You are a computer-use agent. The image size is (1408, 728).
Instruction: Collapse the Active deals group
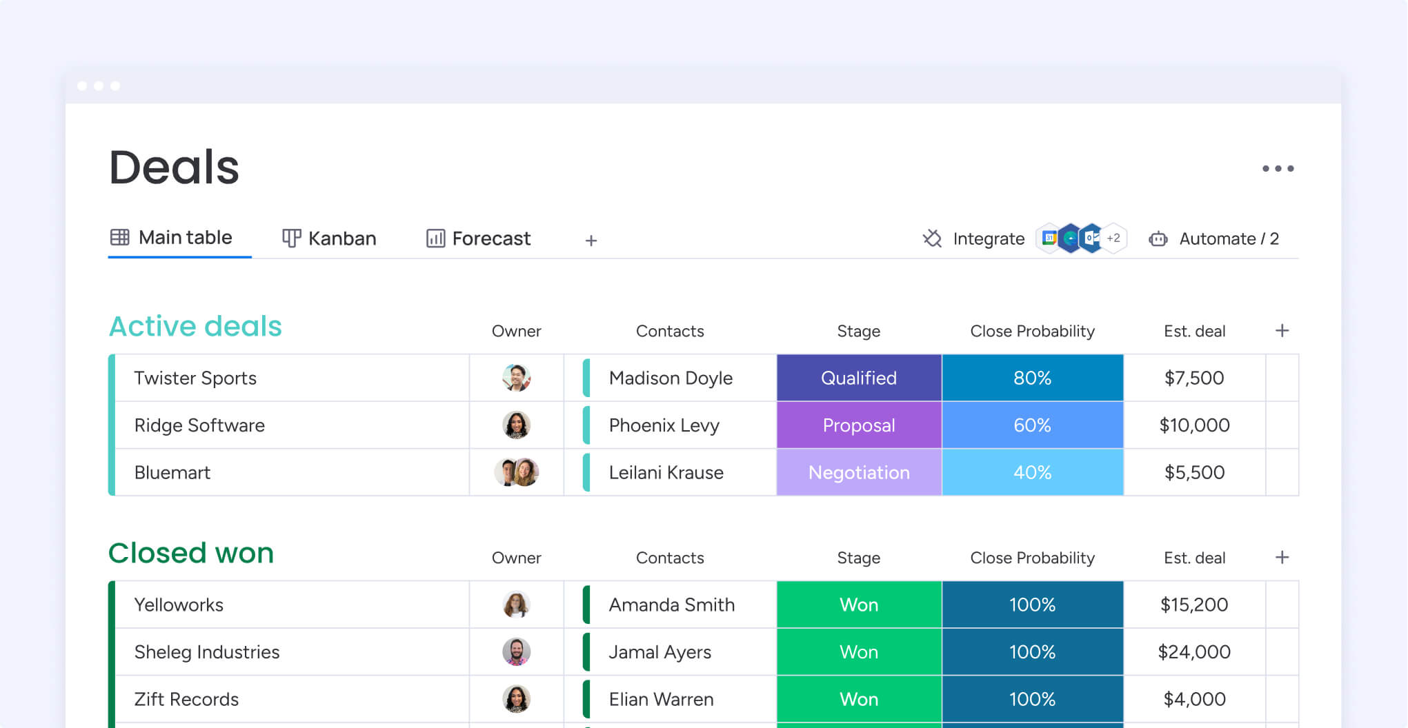click(195, 325)
